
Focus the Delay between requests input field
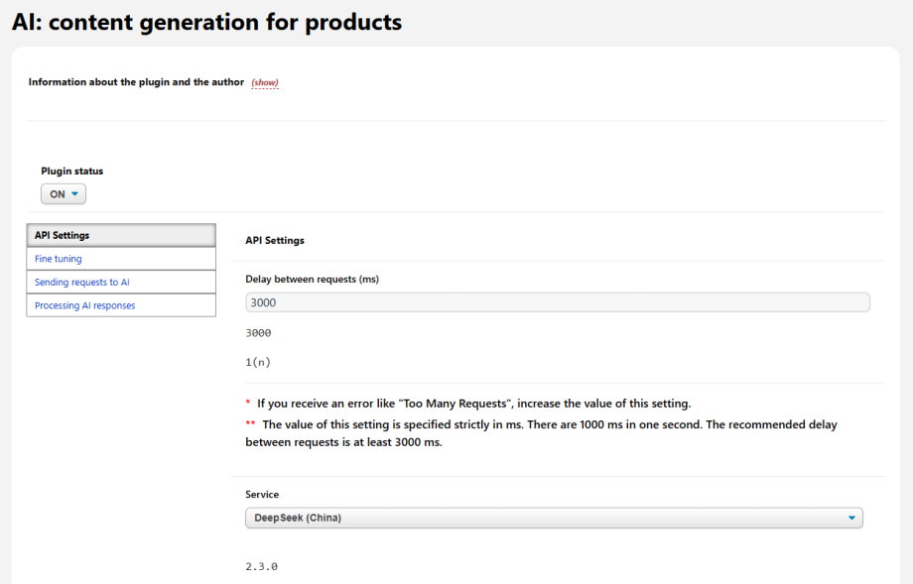click(558, 302)
